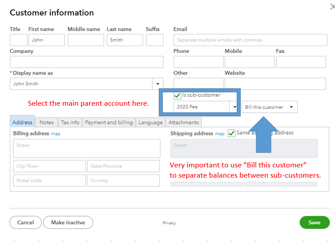Click the Billing address map link
The height and width of the screenshot is (242, 335).
pos(56,134)
